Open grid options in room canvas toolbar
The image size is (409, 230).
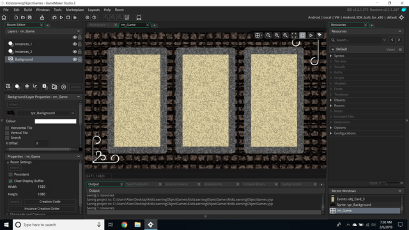tap(258, 35)
